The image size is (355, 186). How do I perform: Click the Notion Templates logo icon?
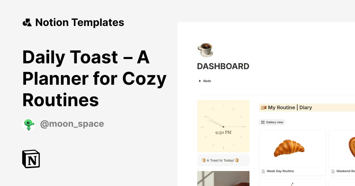point(27,22)
